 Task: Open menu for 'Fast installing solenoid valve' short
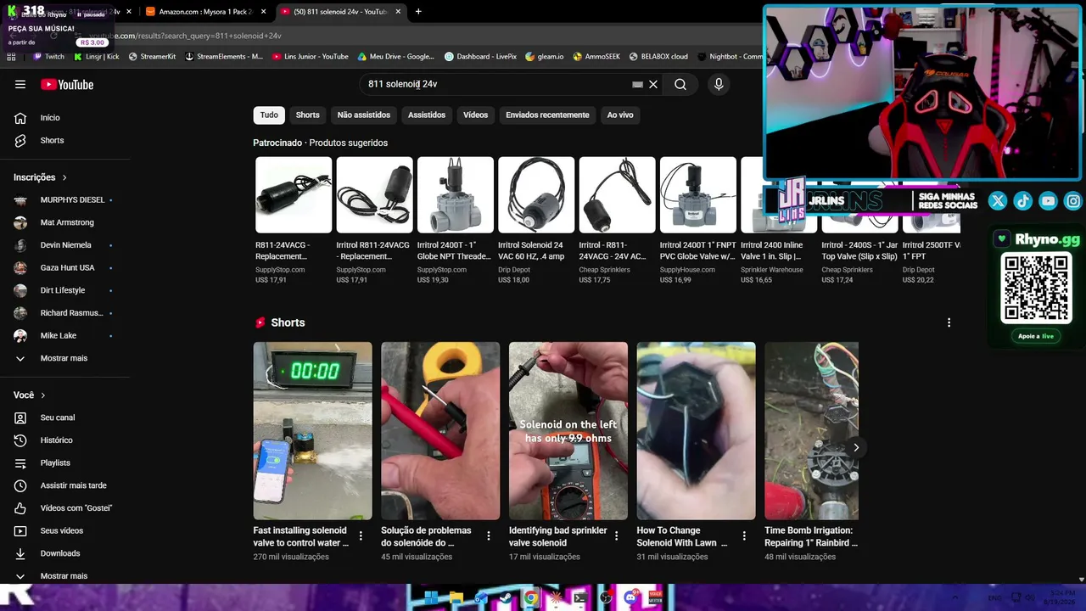(x=361, y=536)
